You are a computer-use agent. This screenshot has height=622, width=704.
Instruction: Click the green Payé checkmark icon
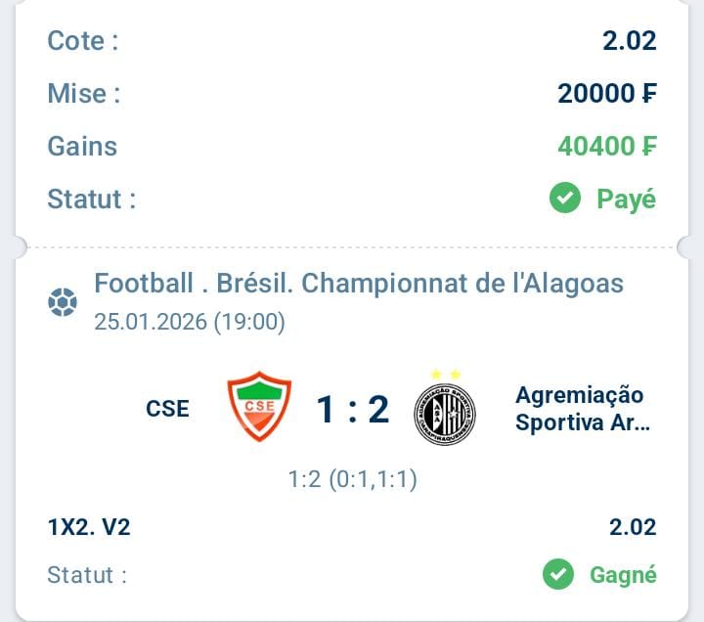pyautogui.click(x=564, y=199)
